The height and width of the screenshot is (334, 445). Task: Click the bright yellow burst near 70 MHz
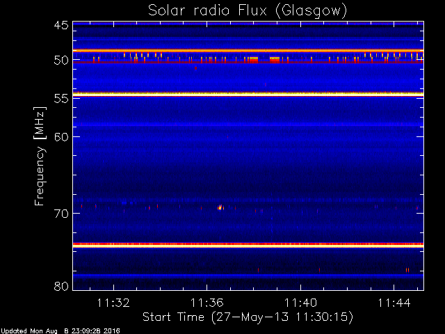pos(220,207)
